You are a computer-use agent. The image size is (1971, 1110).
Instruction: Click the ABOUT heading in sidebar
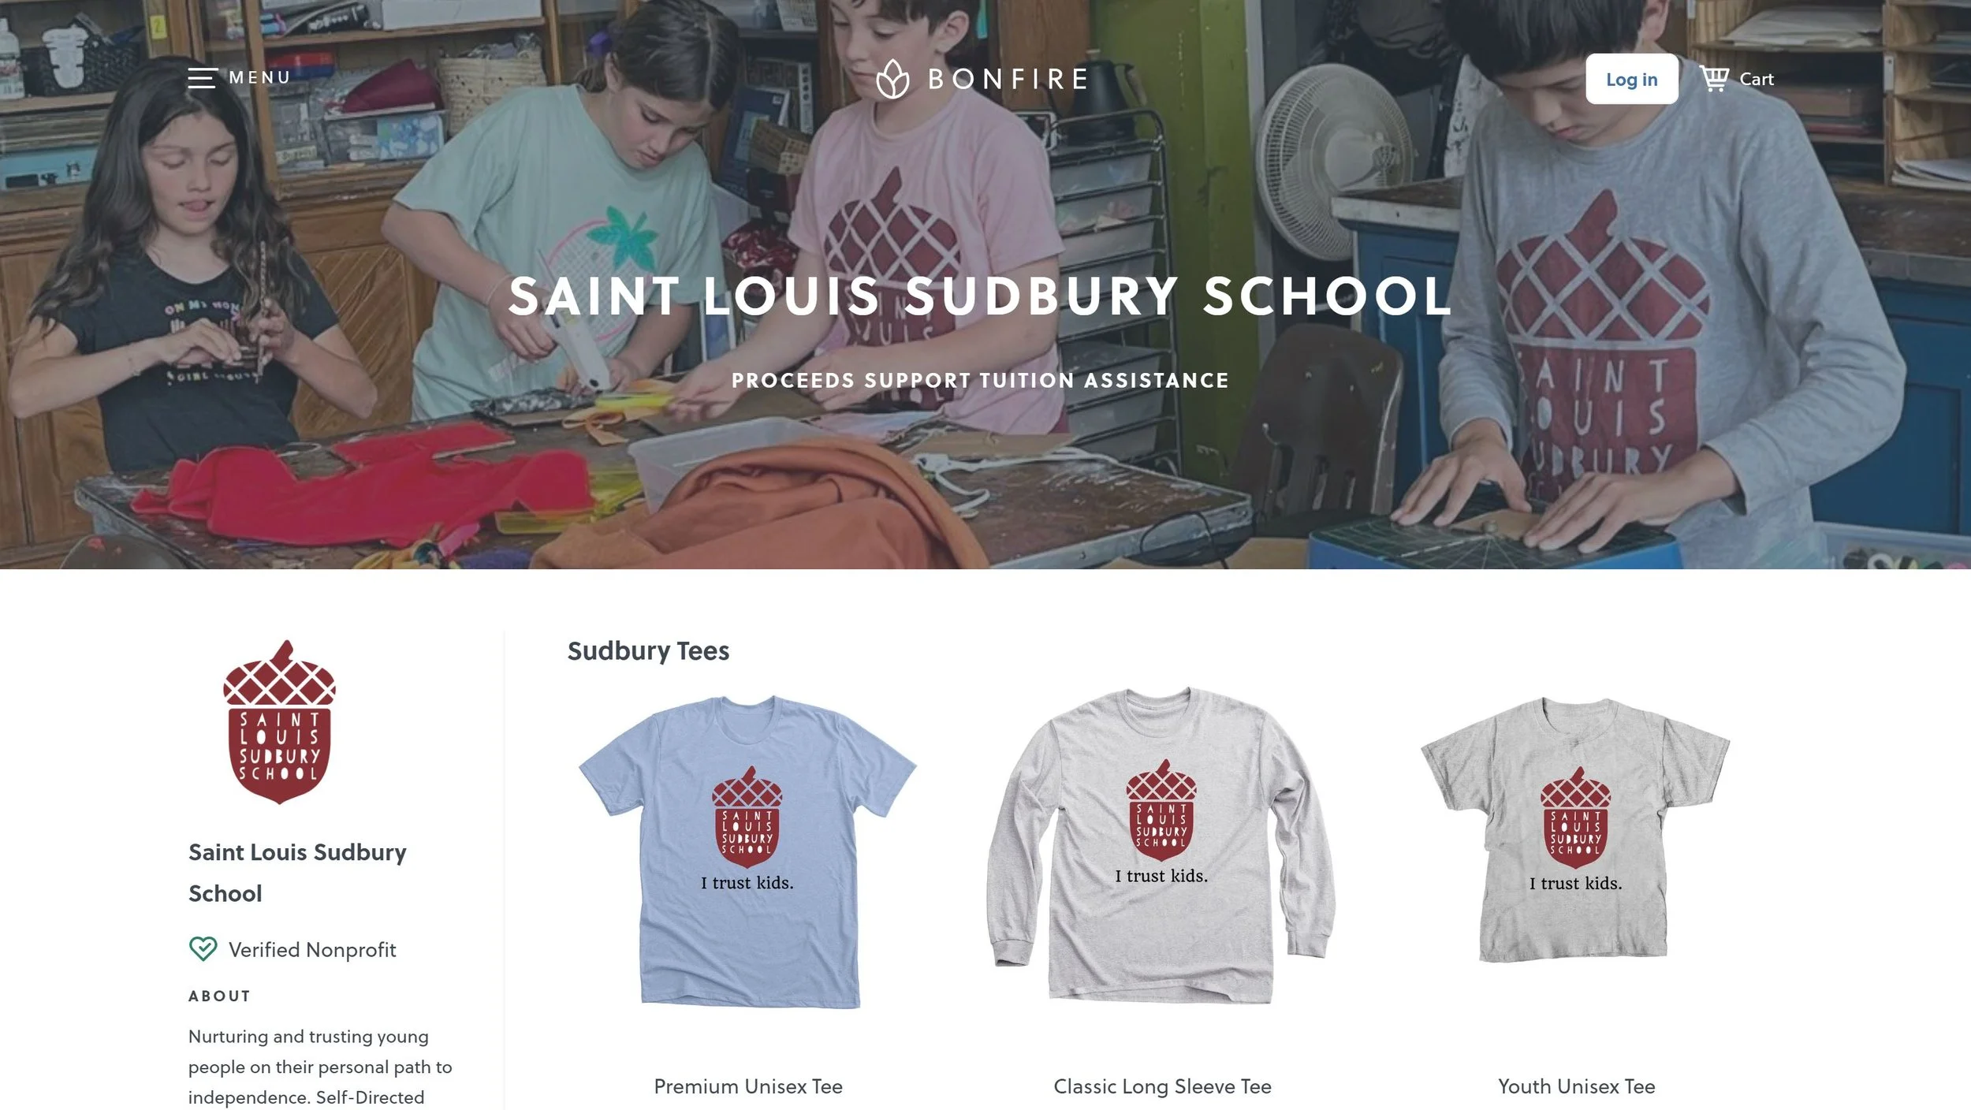point(219,996)
